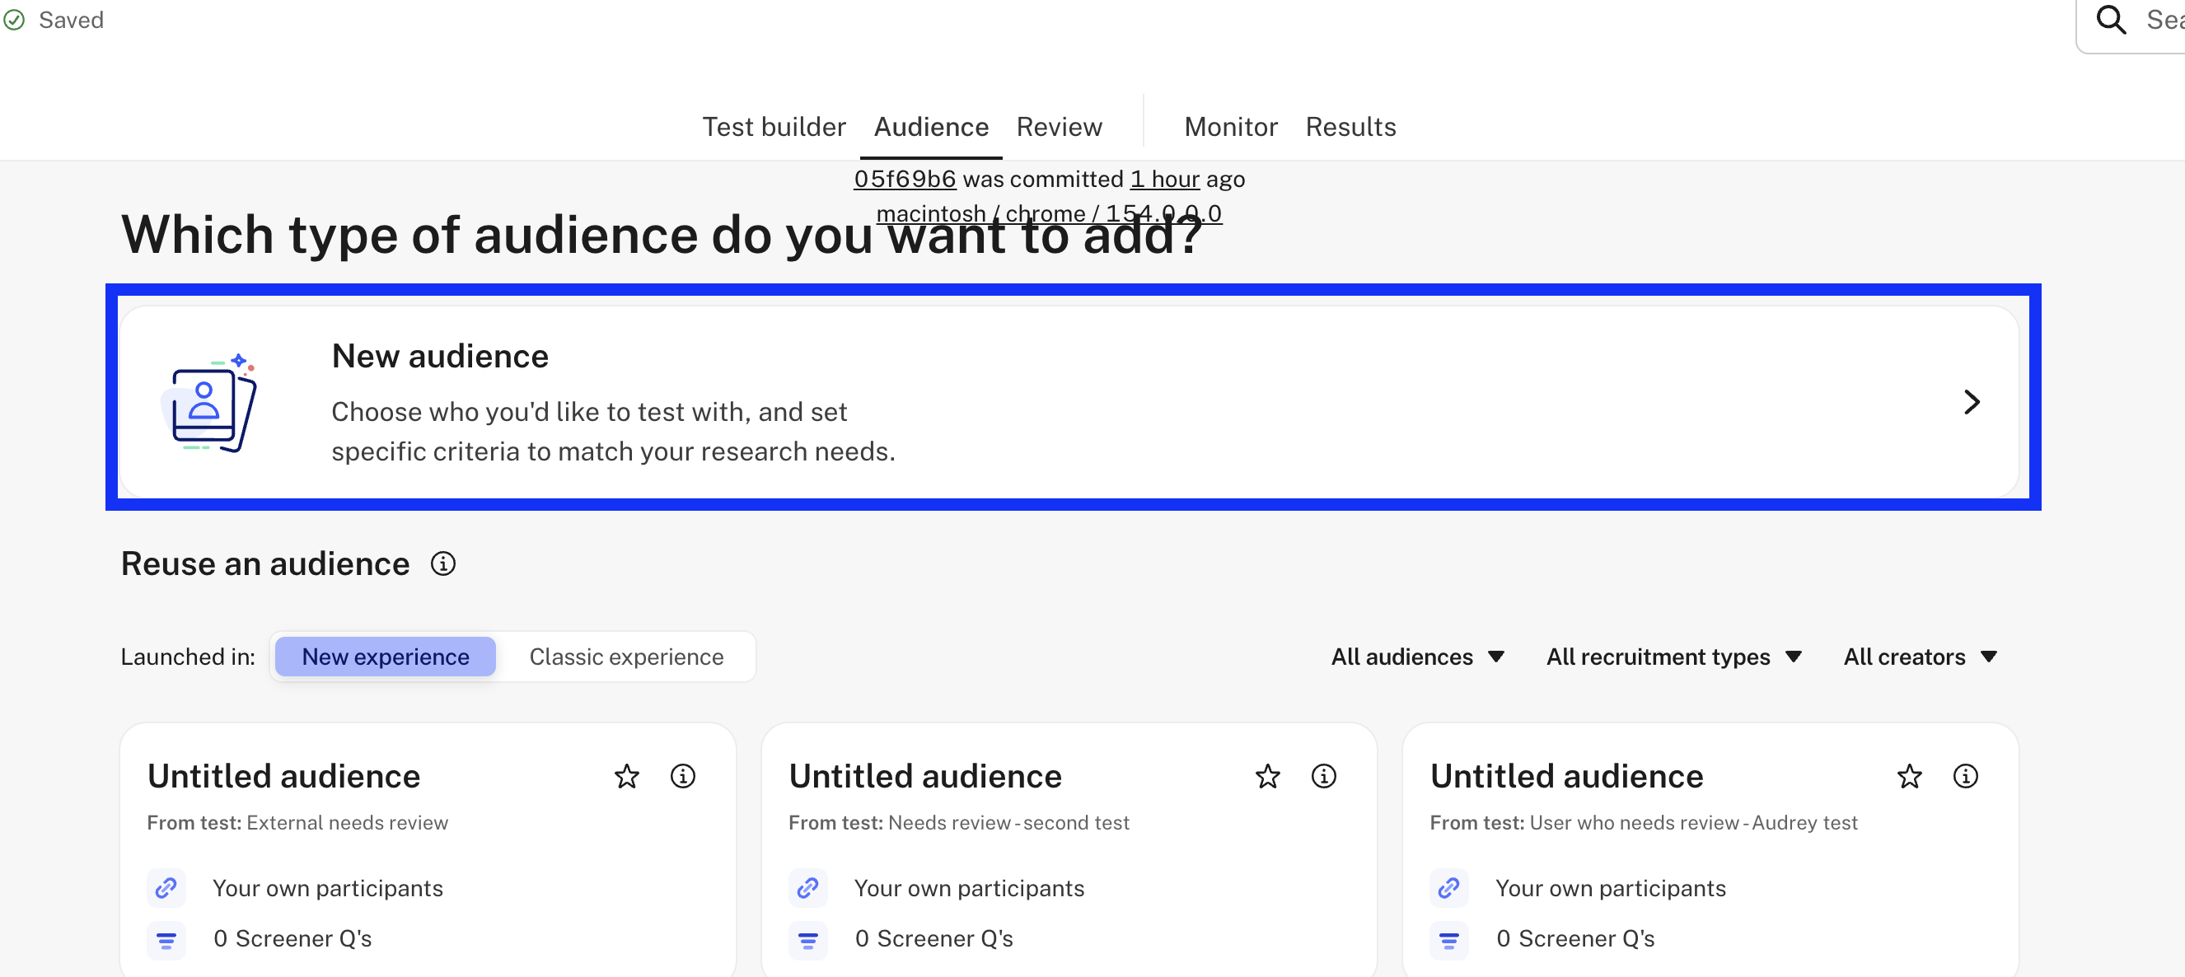
Task: Click macintosh / chrome version link
Action: coord(1048,213)
